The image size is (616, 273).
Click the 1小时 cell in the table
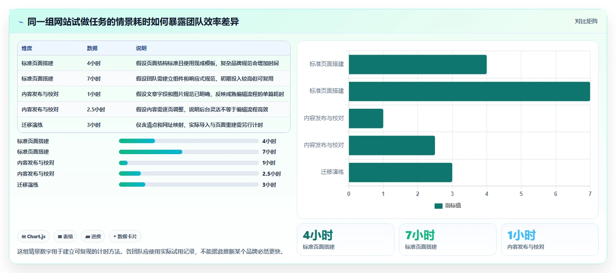pyautogui.click(x=94, y=94)
